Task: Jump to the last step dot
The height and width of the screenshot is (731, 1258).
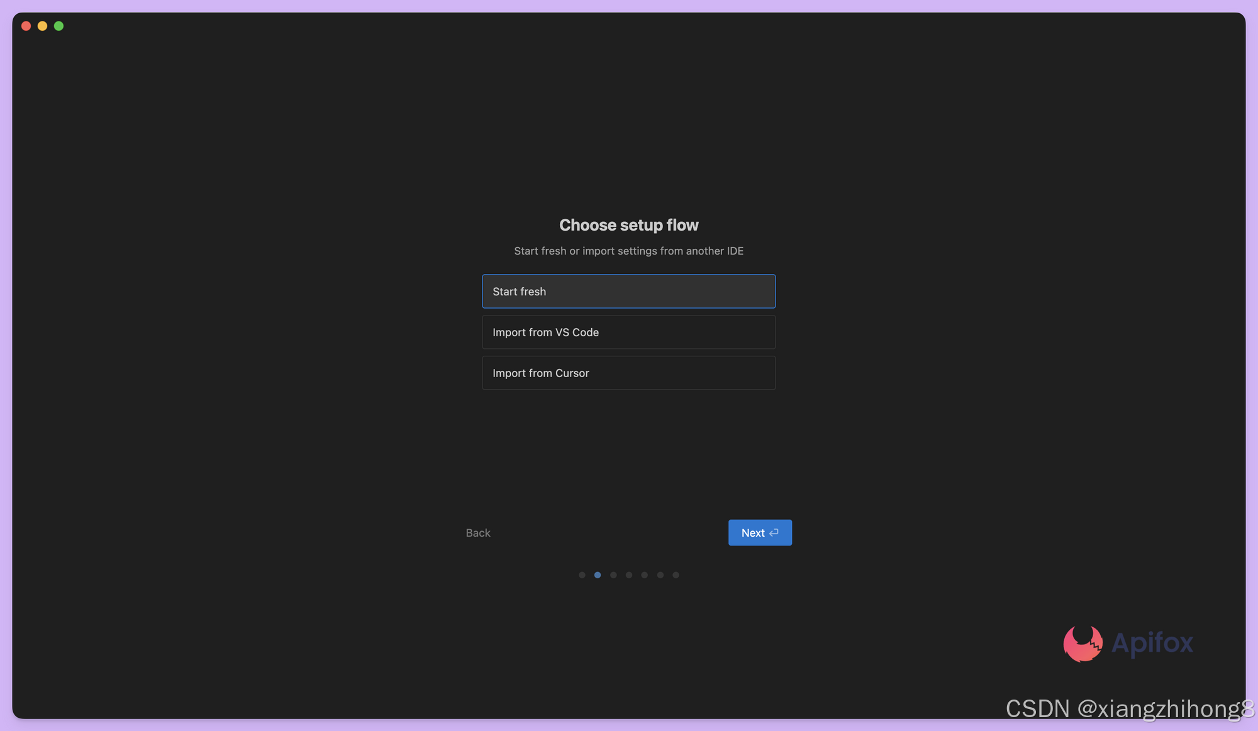Action: click(676, 574)
